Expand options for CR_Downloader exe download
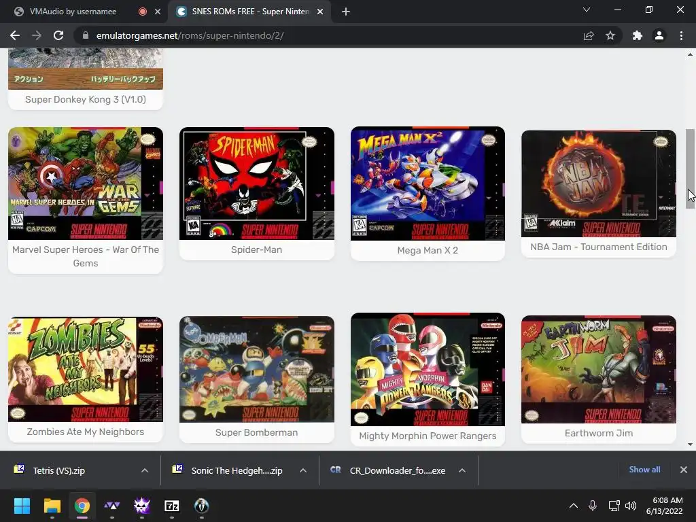 coord(462,470)
